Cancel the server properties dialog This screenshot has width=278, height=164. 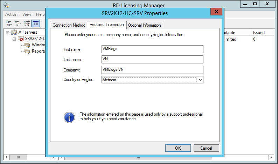pyautogui.click(x=206, y=148)
